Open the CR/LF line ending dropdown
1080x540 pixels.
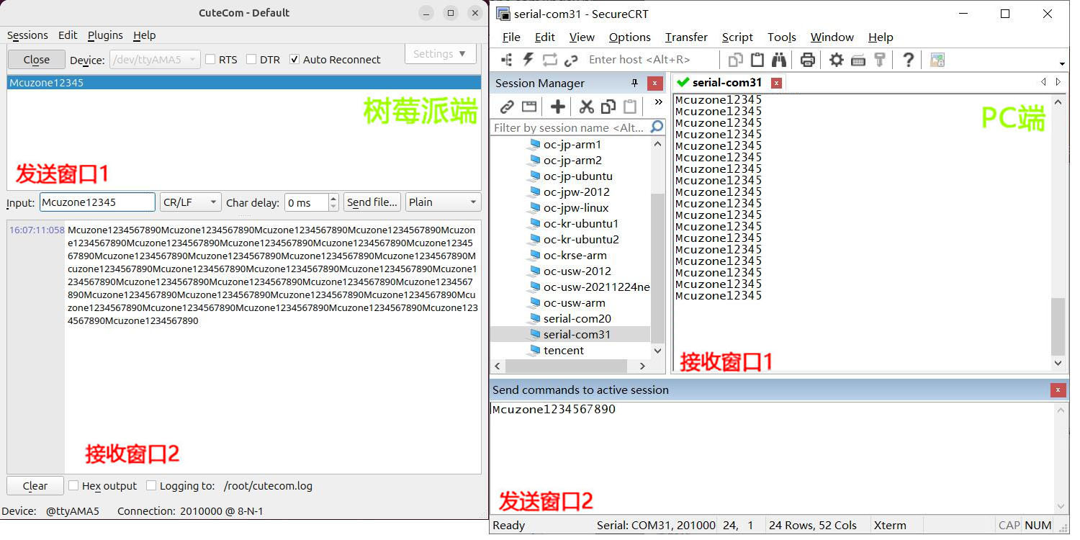click(x=190, y=202)
